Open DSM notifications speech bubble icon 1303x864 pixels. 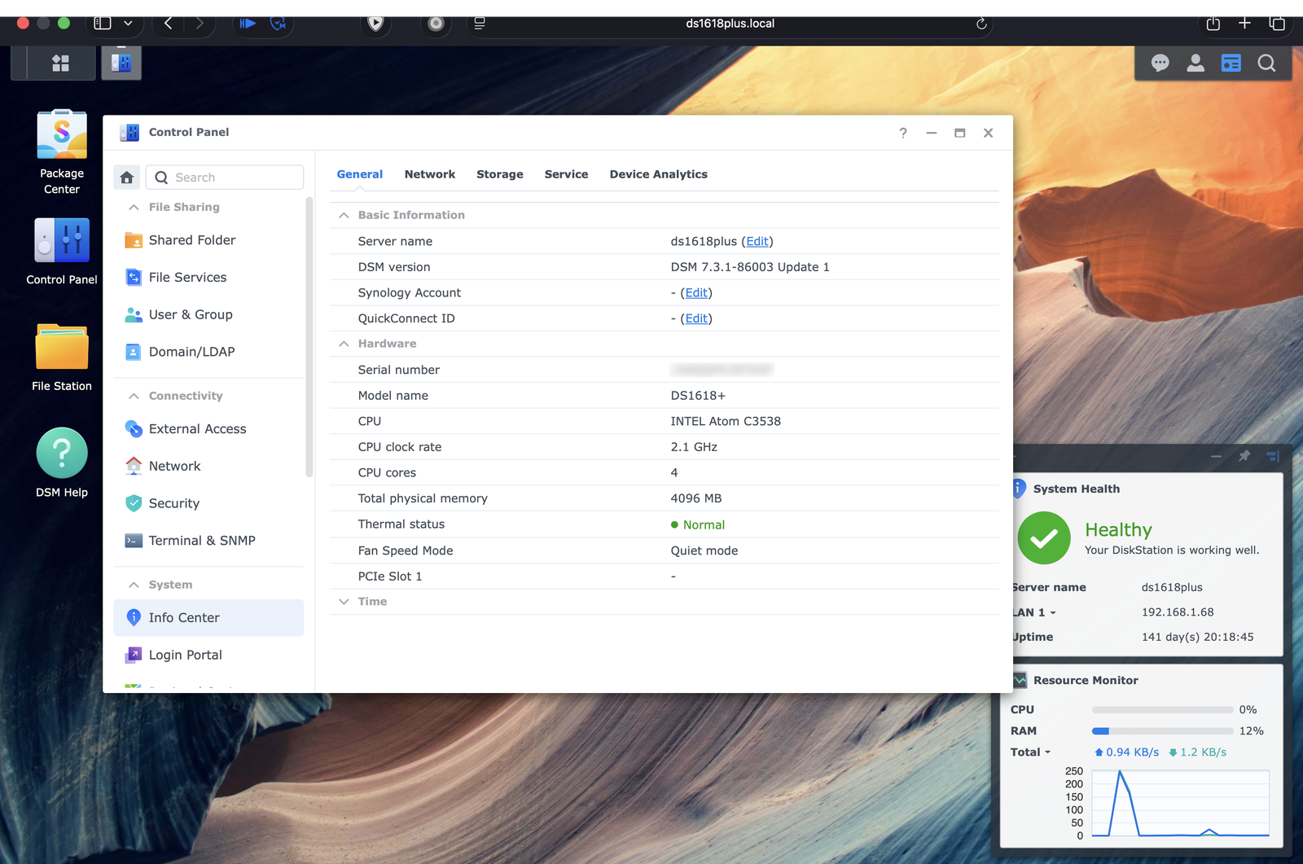pyautogui.click(x=1160, y=63)
